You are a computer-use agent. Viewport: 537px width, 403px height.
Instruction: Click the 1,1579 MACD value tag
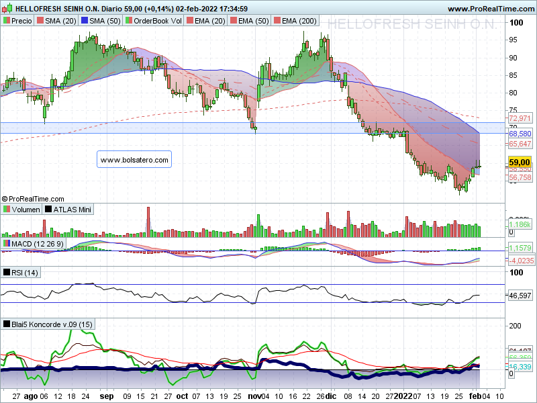click(x=520, y=247)
